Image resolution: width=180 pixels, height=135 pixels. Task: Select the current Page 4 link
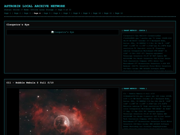click(x=37, y=13)
